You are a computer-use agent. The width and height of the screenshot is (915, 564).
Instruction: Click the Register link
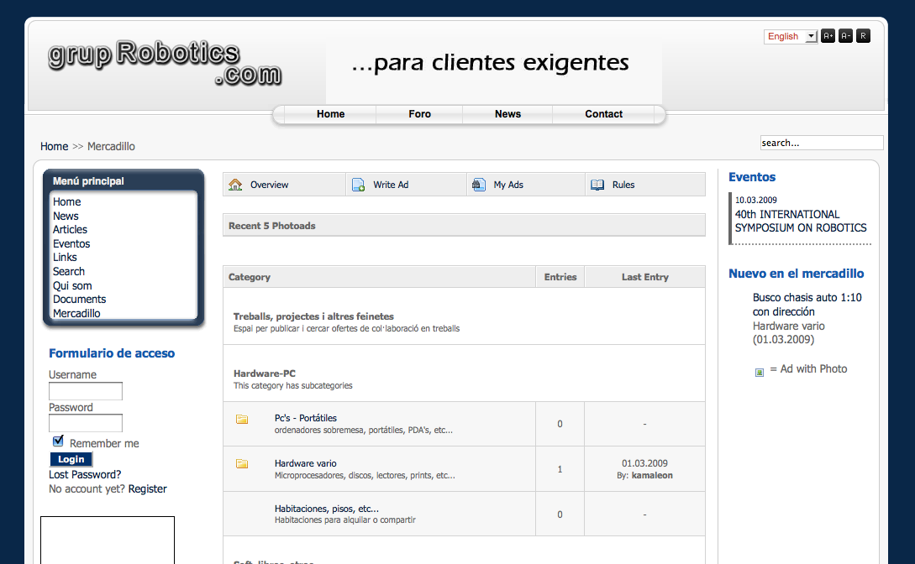pos(147,489)
